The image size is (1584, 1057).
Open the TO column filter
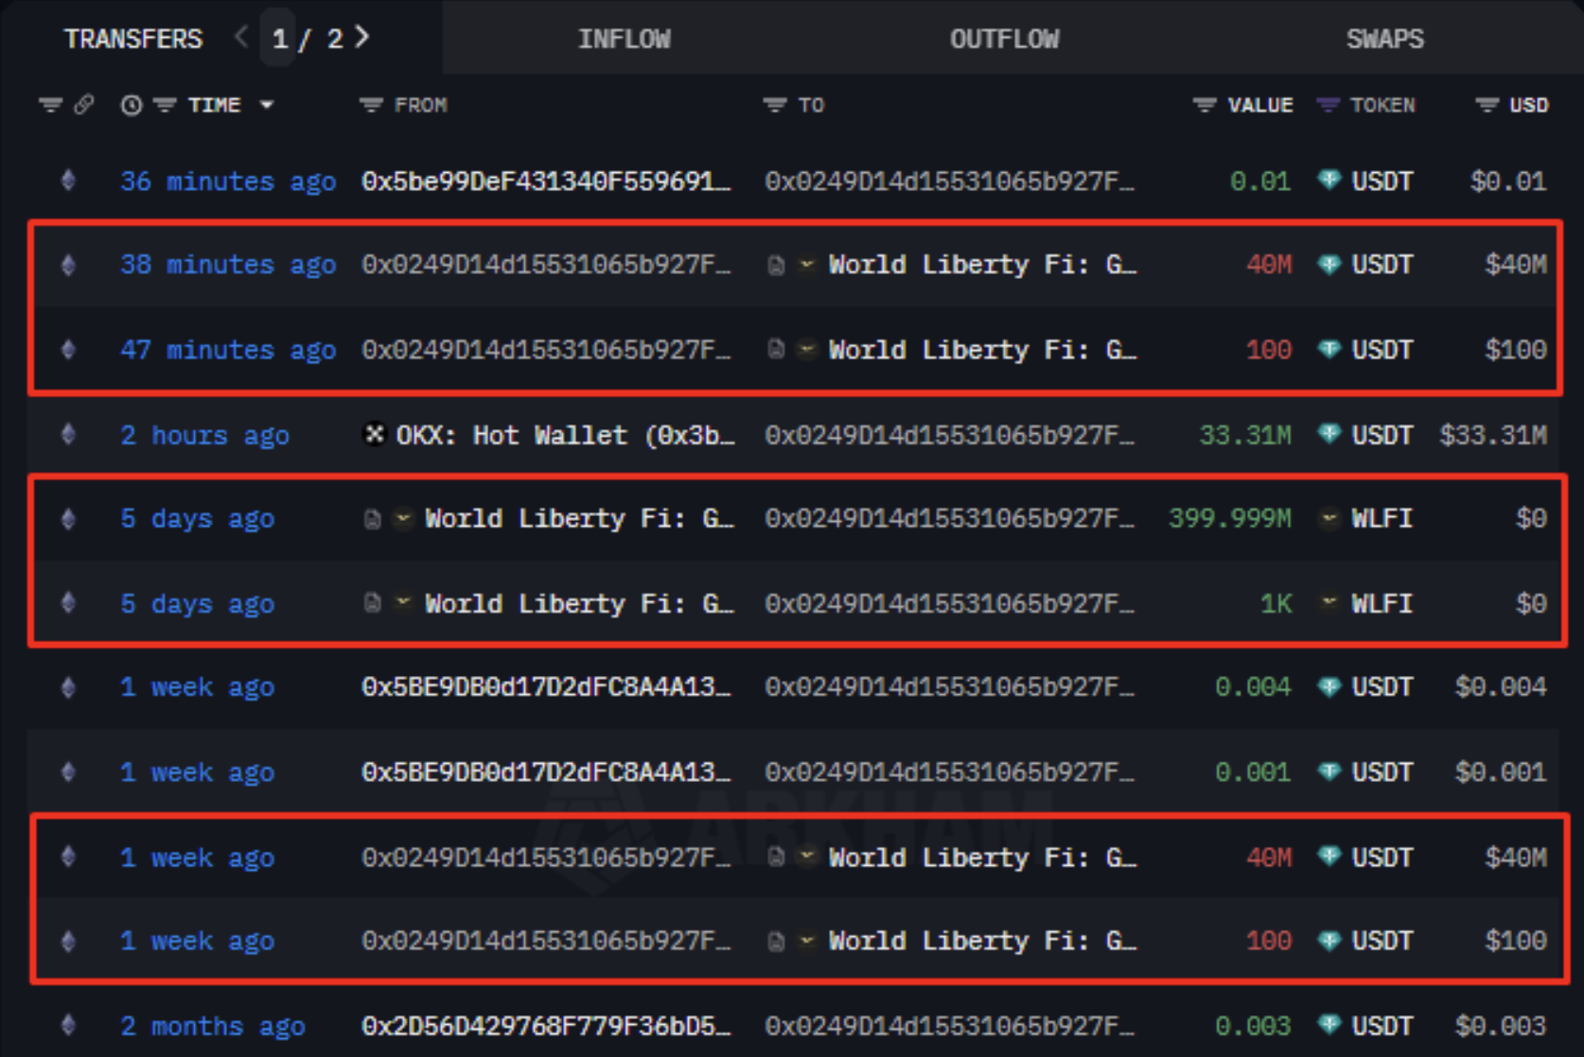[775, 105]
